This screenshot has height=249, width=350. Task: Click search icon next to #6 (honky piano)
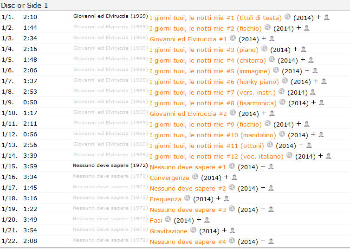(285, 81)
